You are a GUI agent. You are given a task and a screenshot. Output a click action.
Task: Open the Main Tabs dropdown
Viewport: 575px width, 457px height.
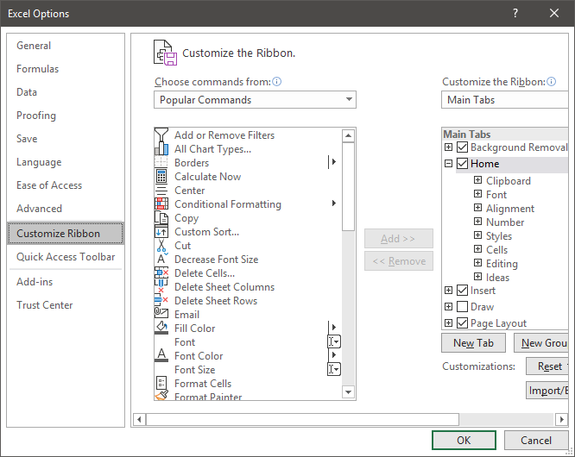504,100
